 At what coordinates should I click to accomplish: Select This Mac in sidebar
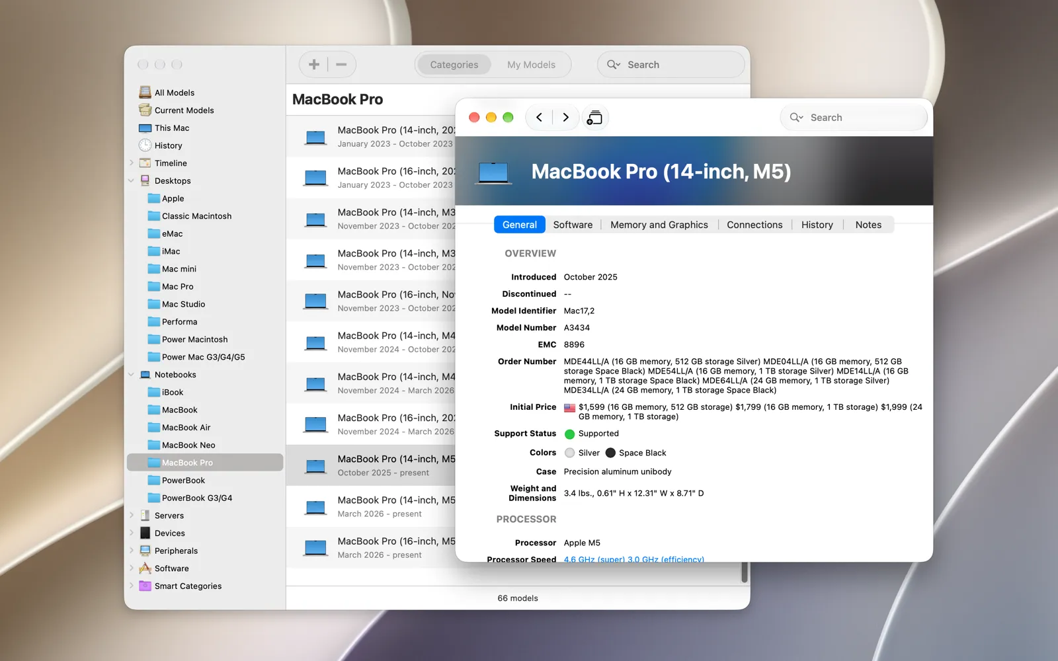point(164,128)
